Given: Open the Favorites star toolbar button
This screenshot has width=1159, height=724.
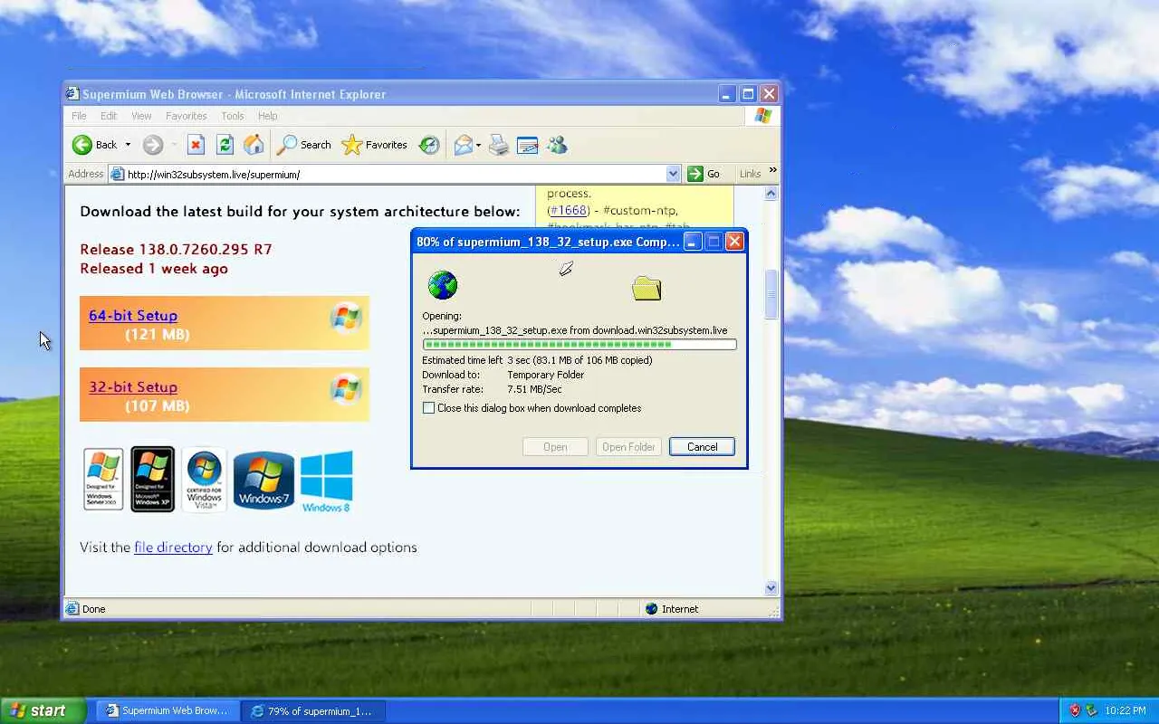Looking at the screenshot, I should [375, 145].
